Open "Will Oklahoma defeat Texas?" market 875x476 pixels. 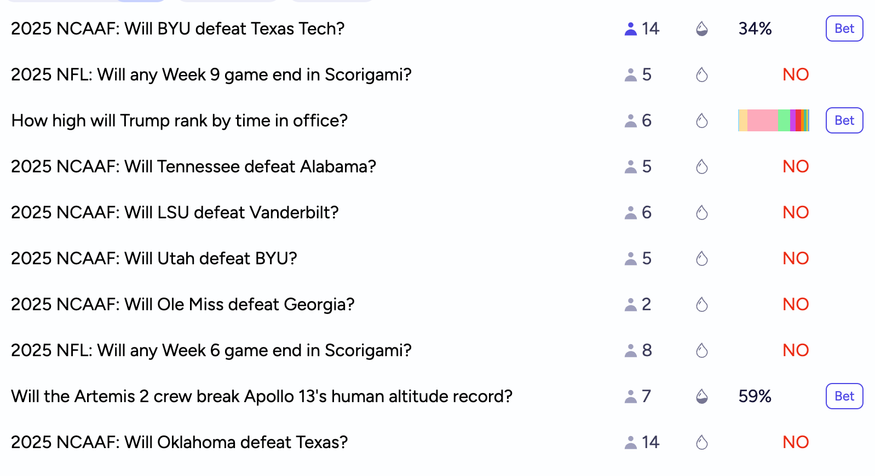click(x=179, y=442)
